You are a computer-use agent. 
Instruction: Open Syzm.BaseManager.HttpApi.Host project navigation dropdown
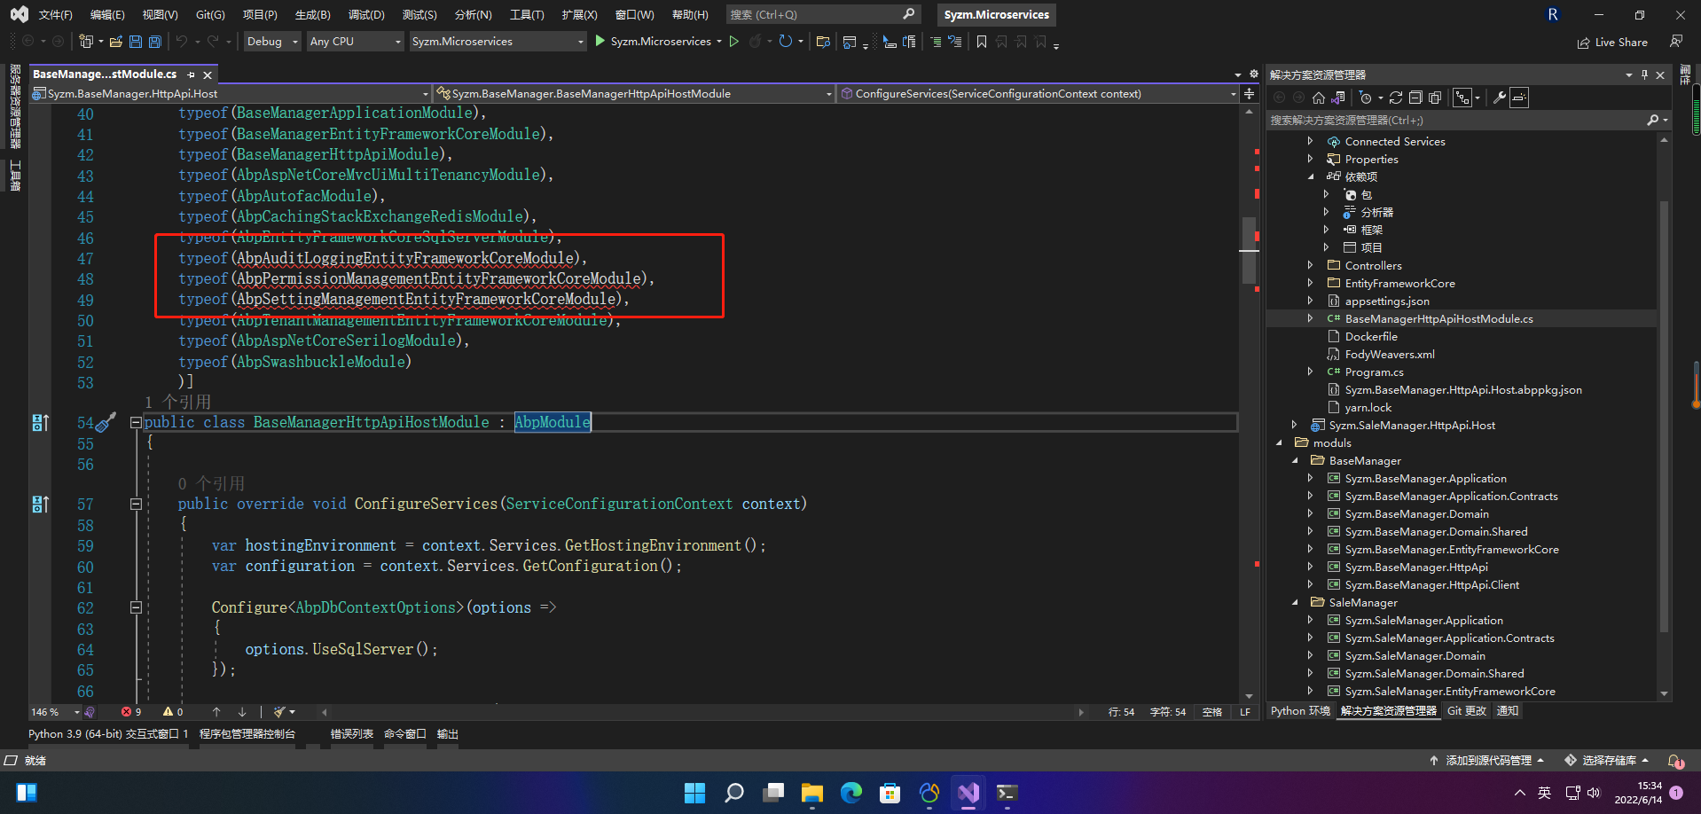230,94
